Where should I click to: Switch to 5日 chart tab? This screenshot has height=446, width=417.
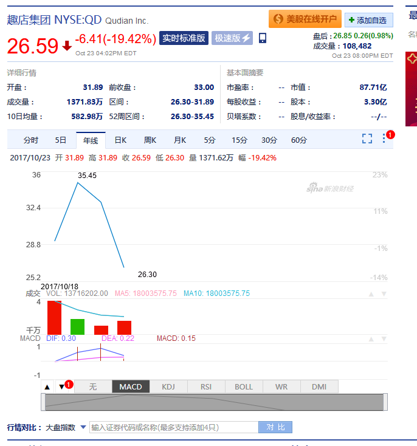tap(61, 140)
